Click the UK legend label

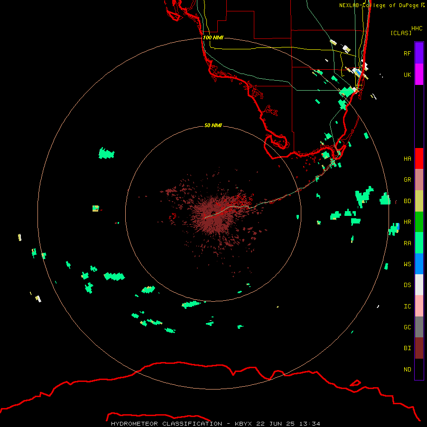pos(408,74)
